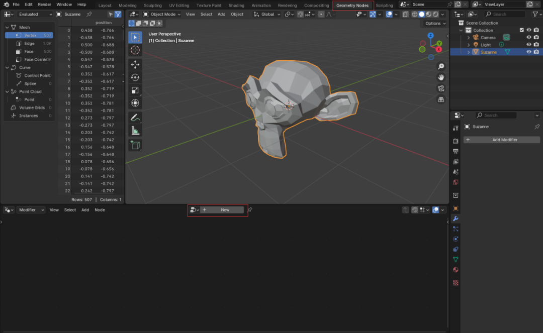The image size is (543, 333).
Task: Hide Suzanne in viewport with eye icon
Action: click(x=529, y=52)
